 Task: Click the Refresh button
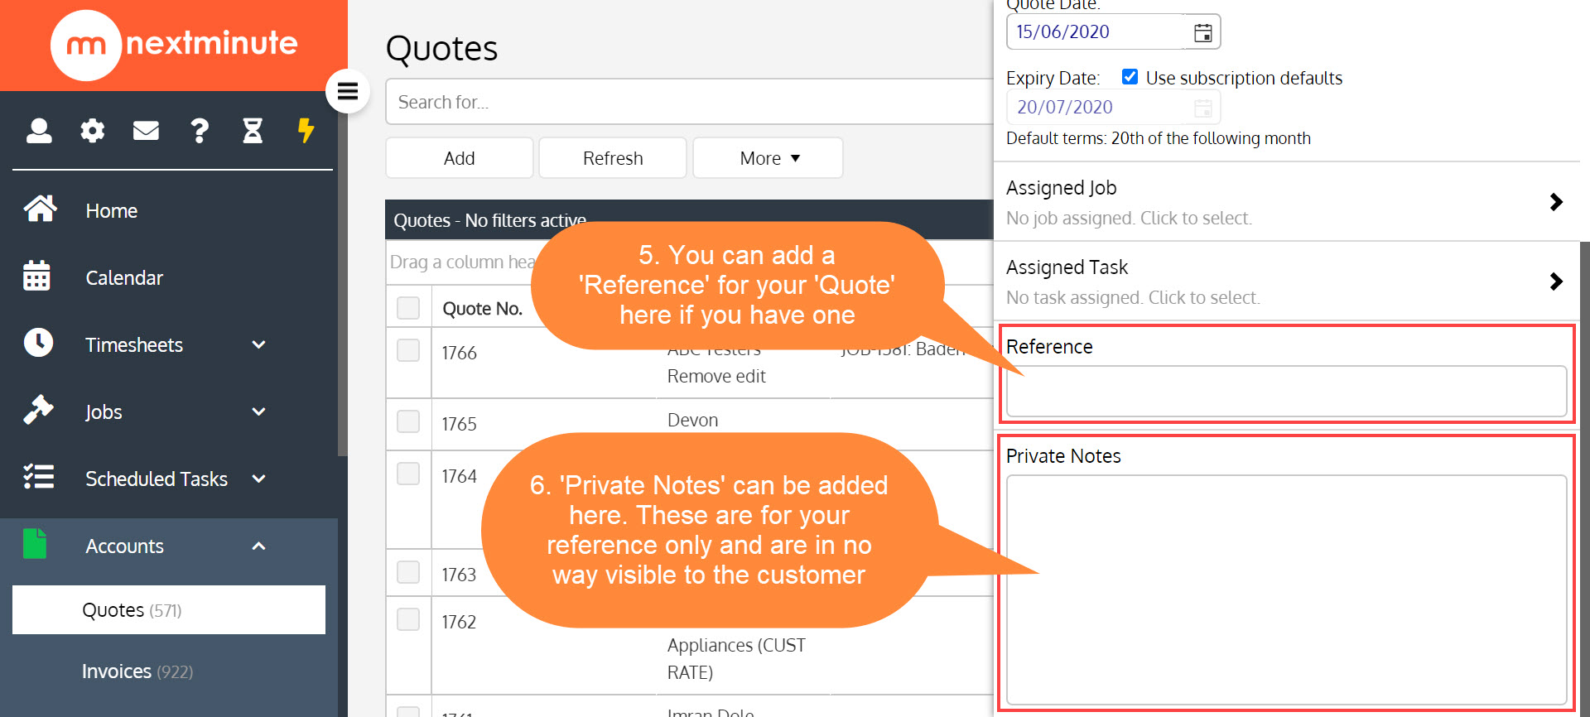click(x=613, y=158)
